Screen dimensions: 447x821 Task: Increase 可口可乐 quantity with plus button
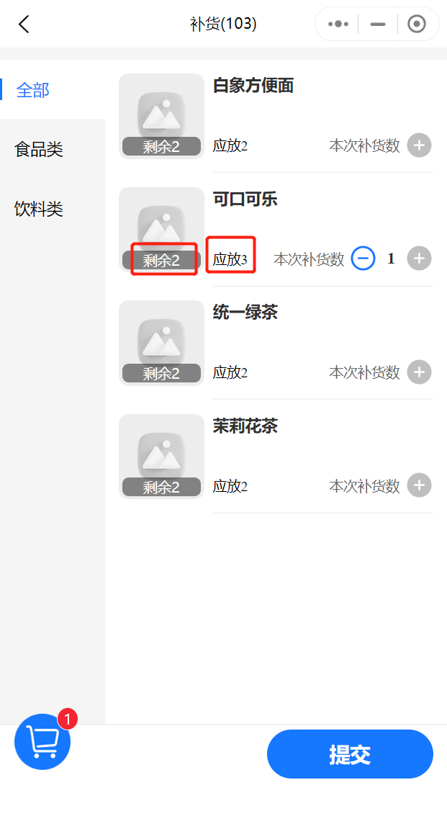click(x=419, y=258)
